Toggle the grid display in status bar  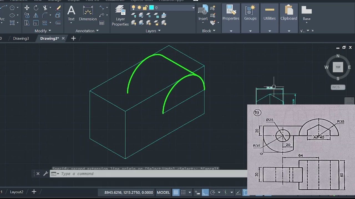tap(176, 192)
